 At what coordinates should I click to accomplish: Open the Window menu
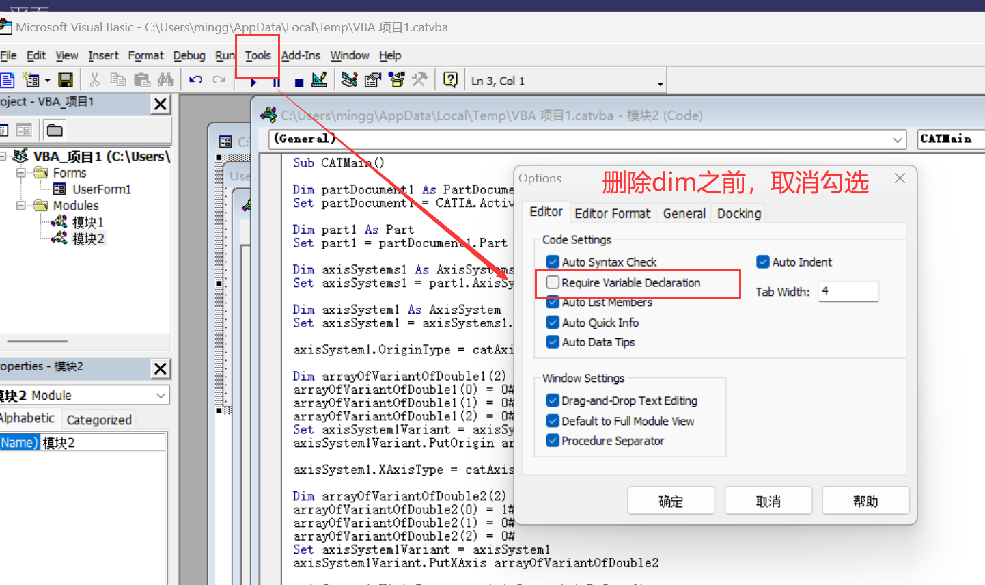[350, 55]
